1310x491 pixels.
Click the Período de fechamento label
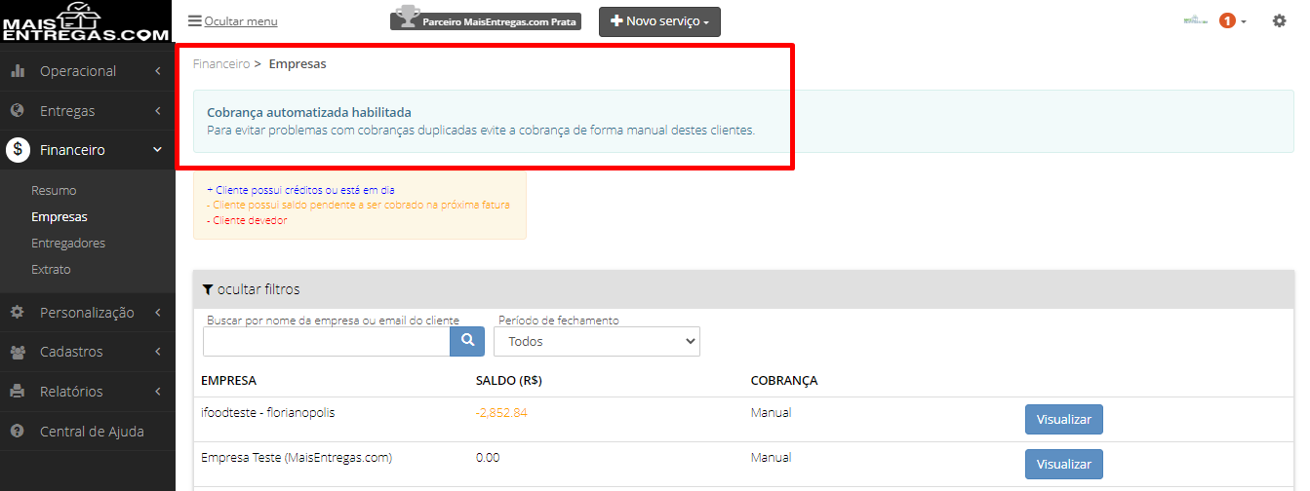click(x=559, y=321)
